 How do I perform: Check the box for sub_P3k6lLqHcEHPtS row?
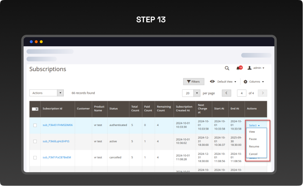(35, 141)
